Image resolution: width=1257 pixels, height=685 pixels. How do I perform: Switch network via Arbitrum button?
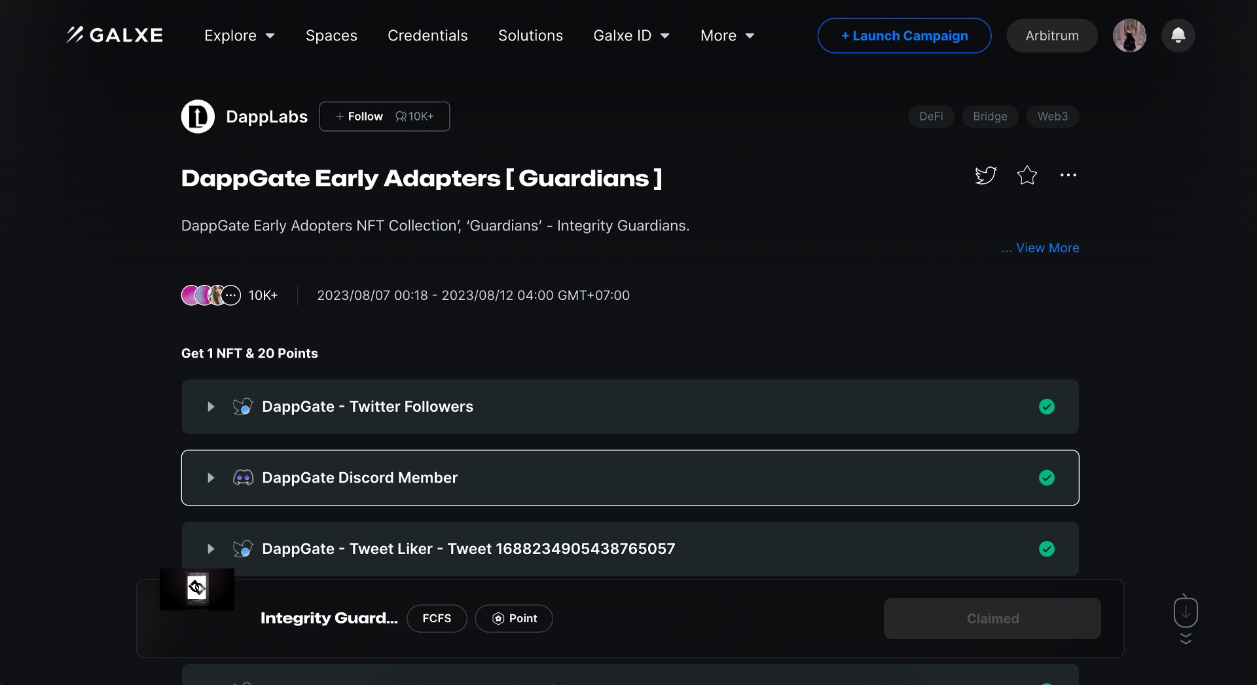click(1052, 35)
